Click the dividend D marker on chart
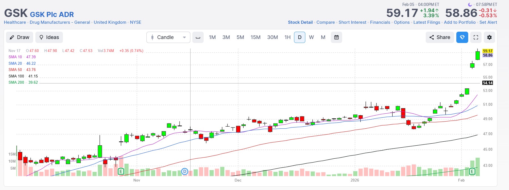Screen dimensions: 509x190 pyautogui.click(x=185, y=171)
